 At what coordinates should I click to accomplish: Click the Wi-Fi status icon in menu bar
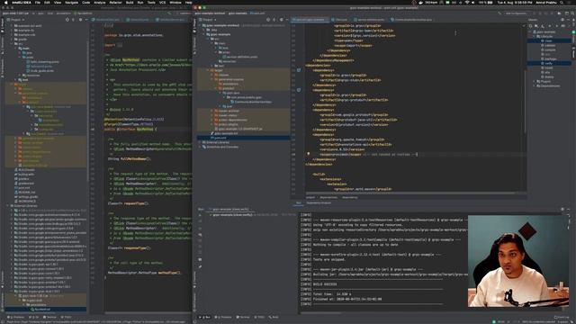(467, 2)
